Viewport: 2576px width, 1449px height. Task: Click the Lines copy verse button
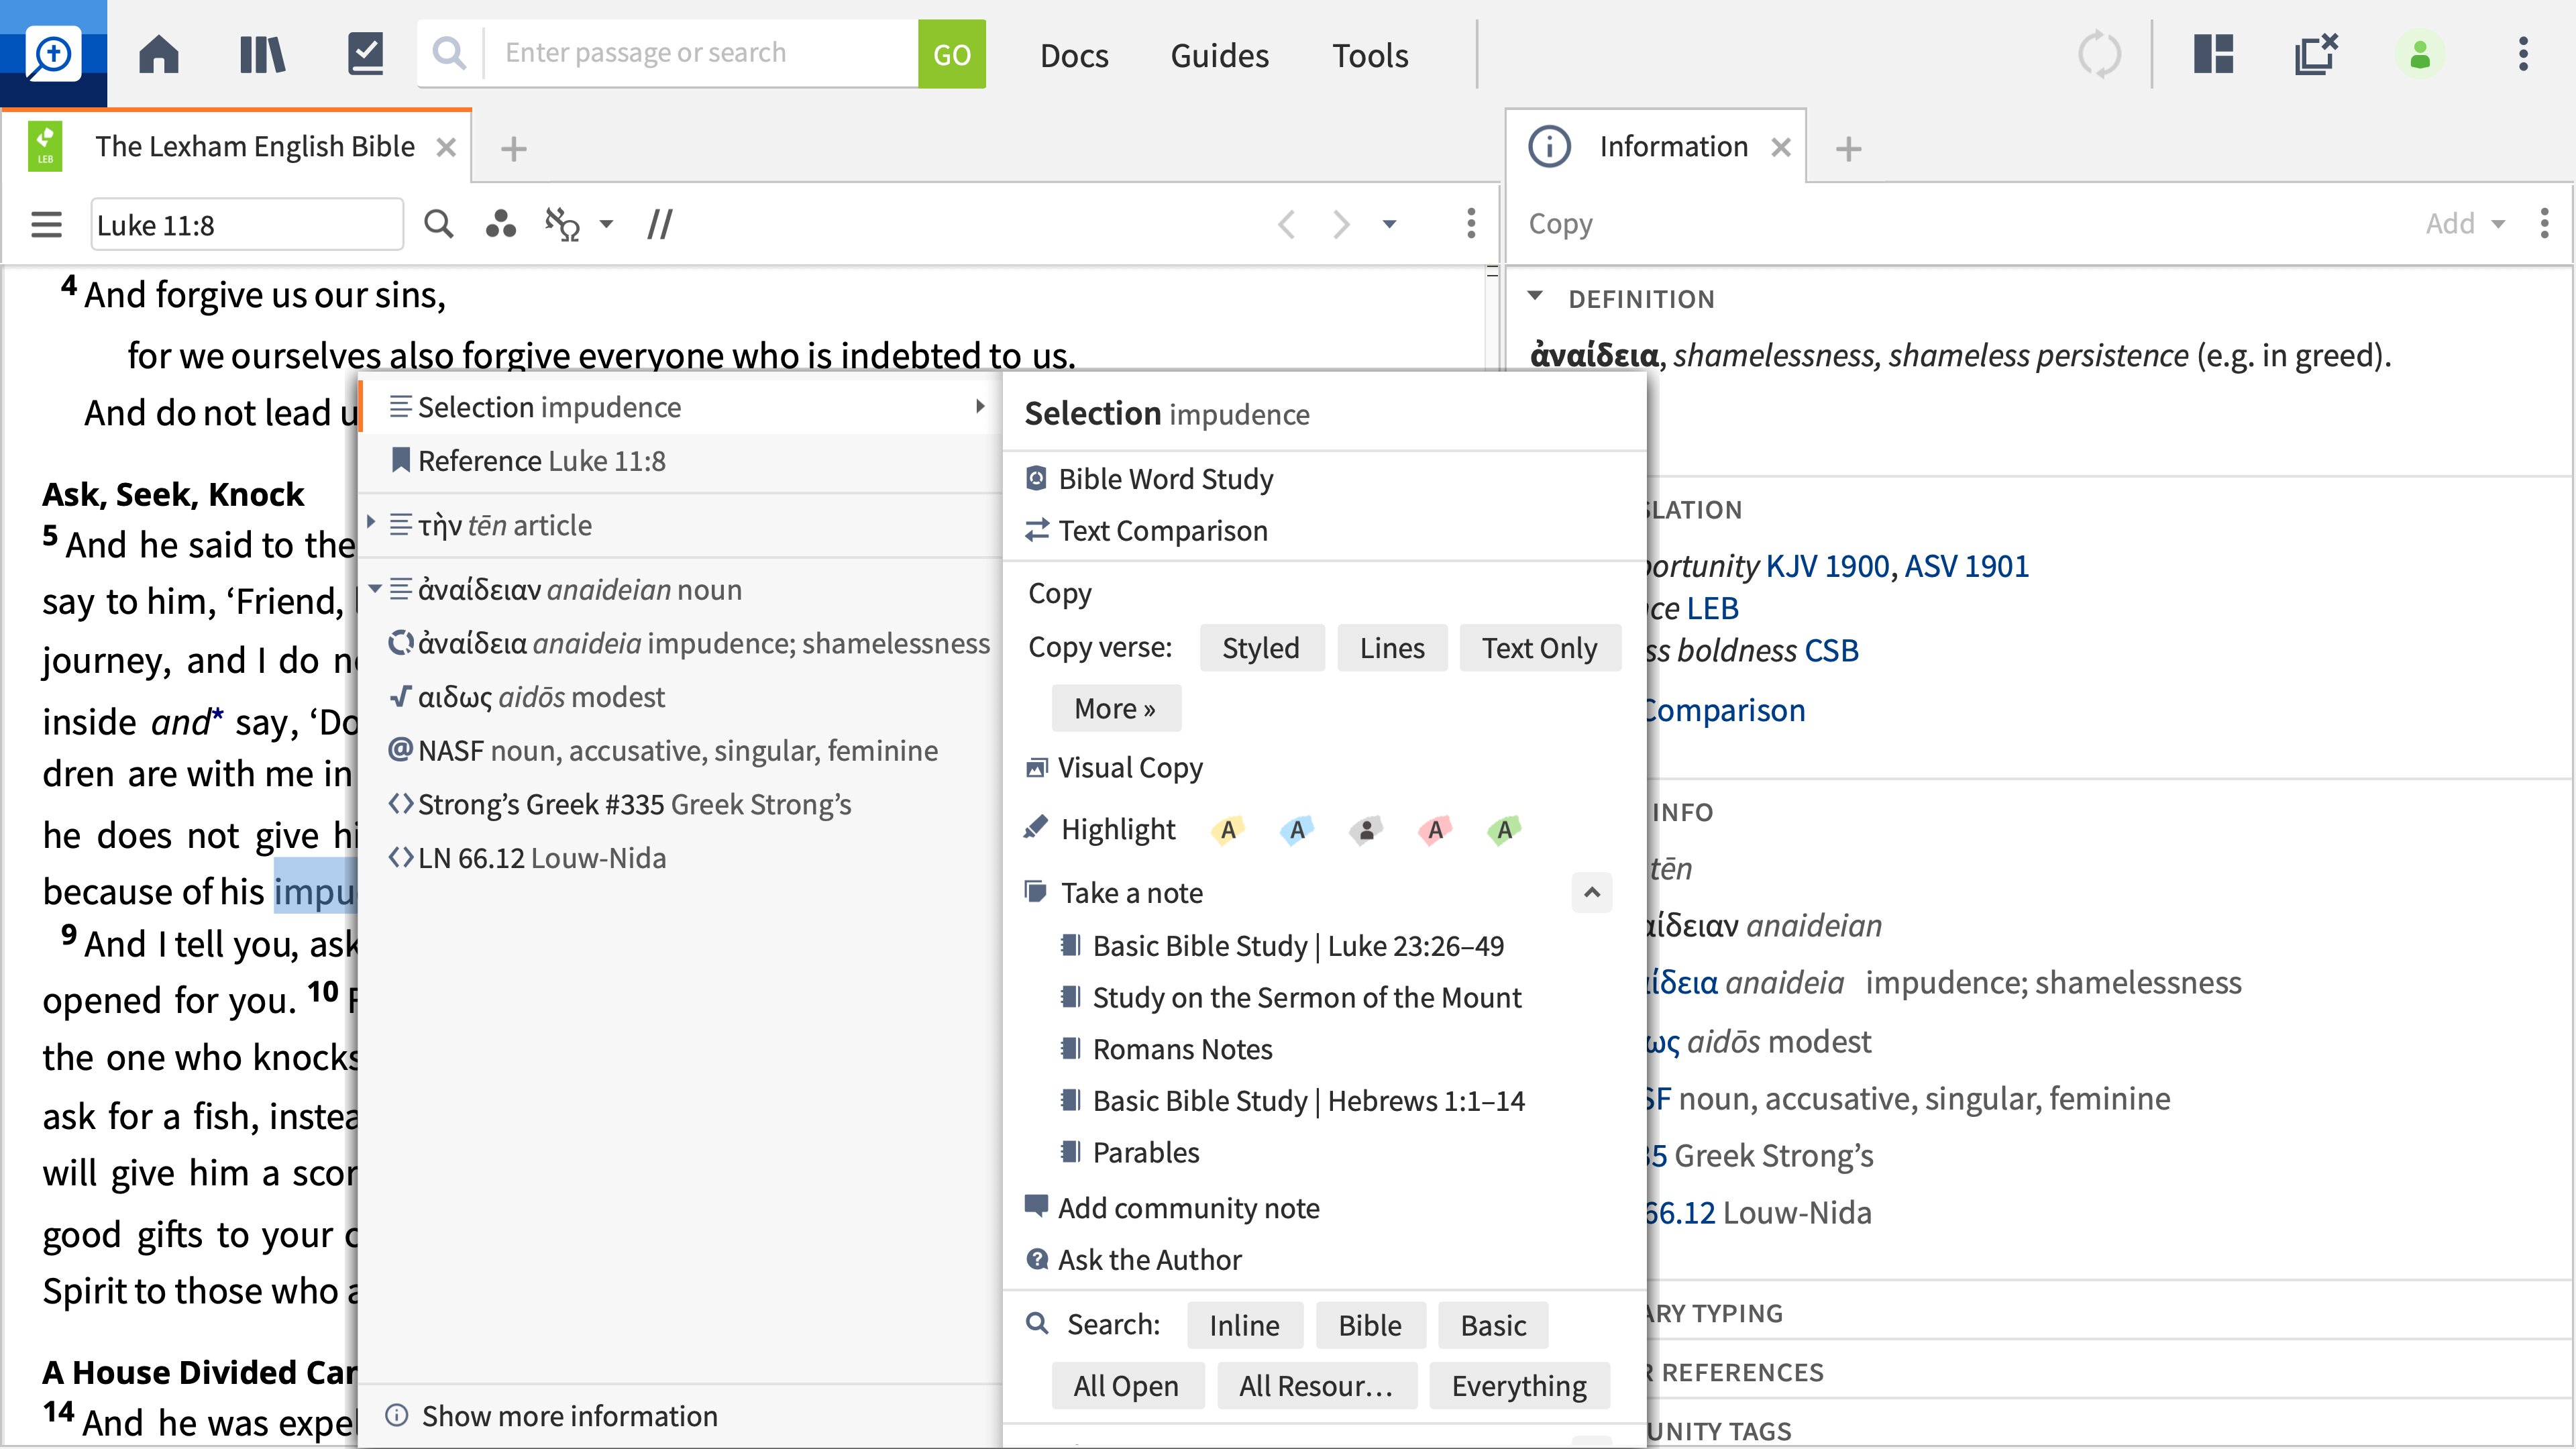(x=1392, y=648)
